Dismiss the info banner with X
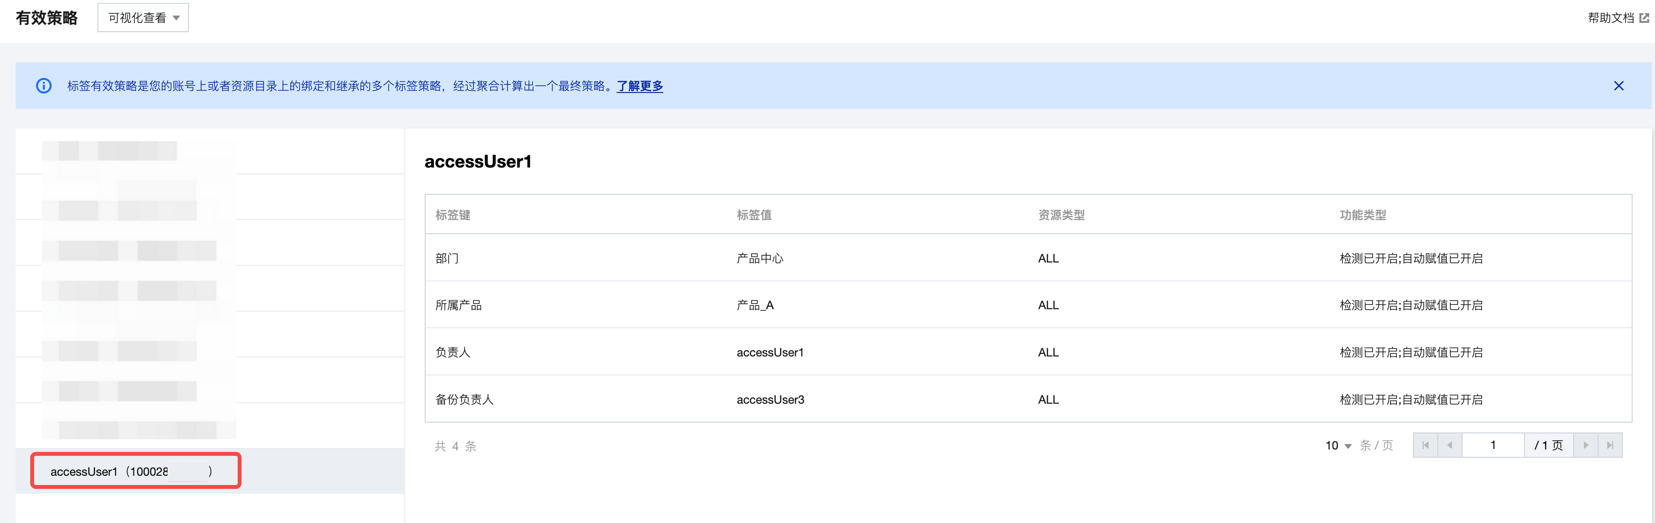The width and height of the screenshot is (1655, 523). click(1618, 86)
